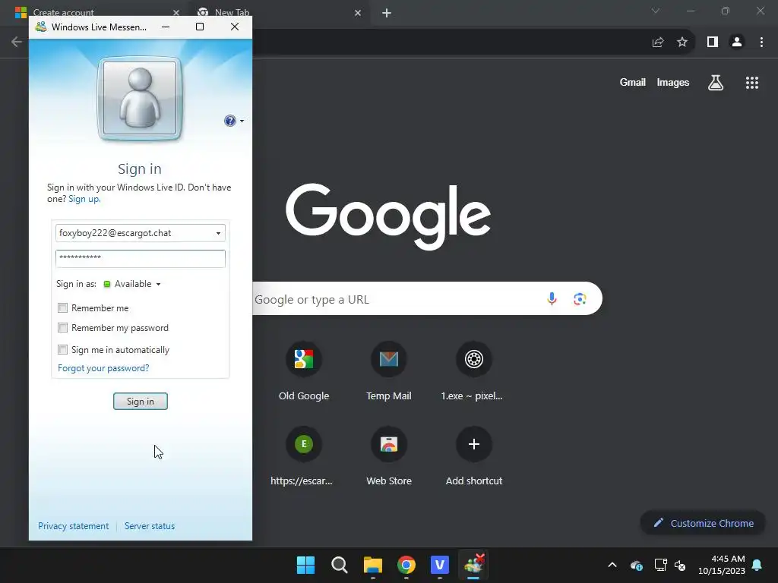Follow the Sign up link
This screenshot has height=583, width=778.
point(84,199)
